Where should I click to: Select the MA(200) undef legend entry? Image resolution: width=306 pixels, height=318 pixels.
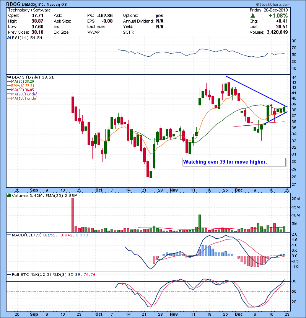coord(22,94)
